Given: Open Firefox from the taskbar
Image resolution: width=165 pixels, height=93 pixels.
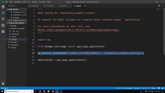Looking at the screenshot, I should 53,91.
